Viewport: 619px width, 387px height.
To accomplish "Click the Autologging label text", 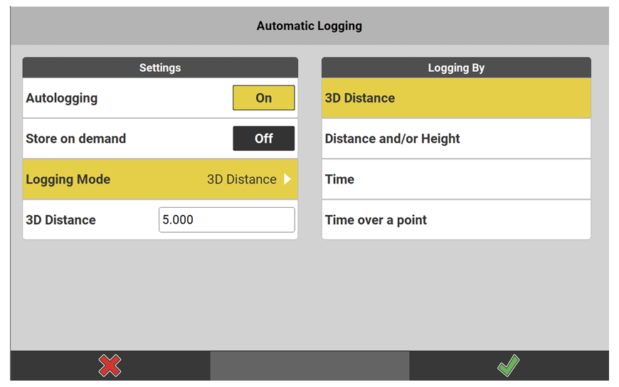I will click(62, 98).
